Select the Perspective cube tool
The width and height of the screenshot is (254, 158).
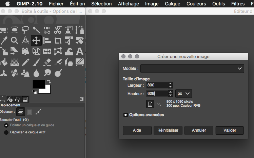[36, 51]
